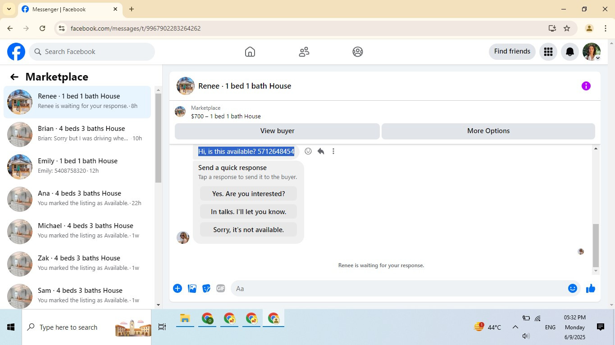This screenshot has height=345, width=615.
Task: Open the Windows Start menu
Action: pyautogui.click(x=11, y=327)
